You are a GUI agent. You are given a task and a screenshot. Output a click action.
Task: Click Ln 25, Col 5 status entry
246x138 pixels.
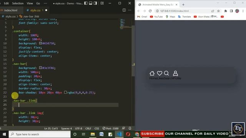(x=51, y=128)
